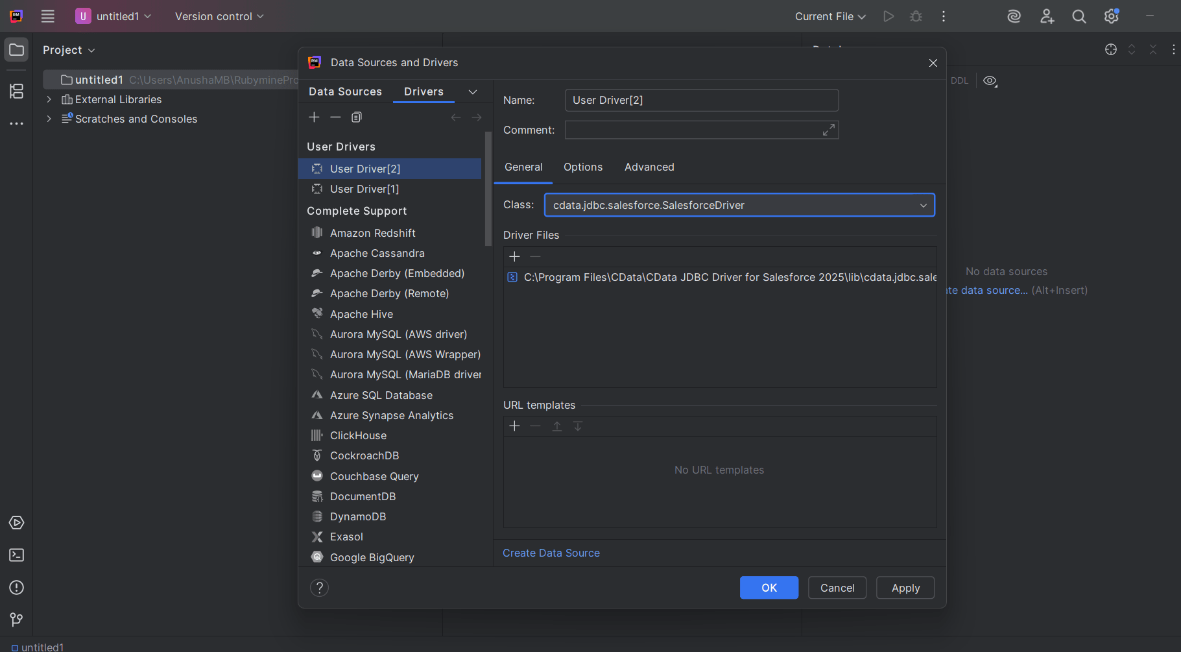
Task: Toggle the DDL preview eye icon
Action: tap(990, 80)
